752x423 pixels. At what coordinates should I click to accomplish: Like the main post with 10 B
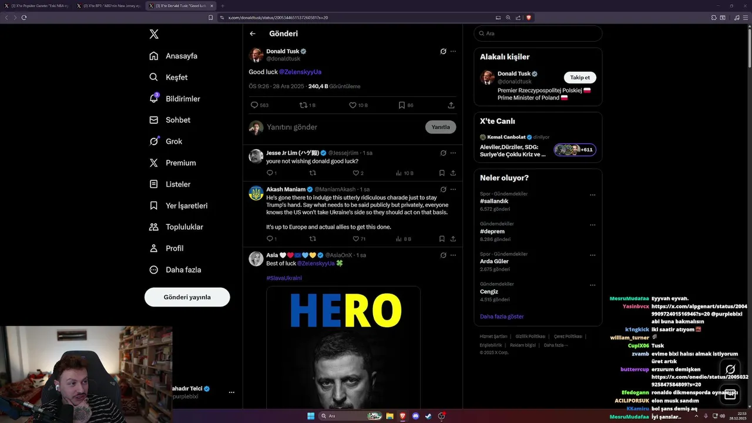(x=358, y=105)
